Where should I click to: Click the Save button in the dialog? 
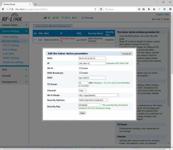coord(82,113)
